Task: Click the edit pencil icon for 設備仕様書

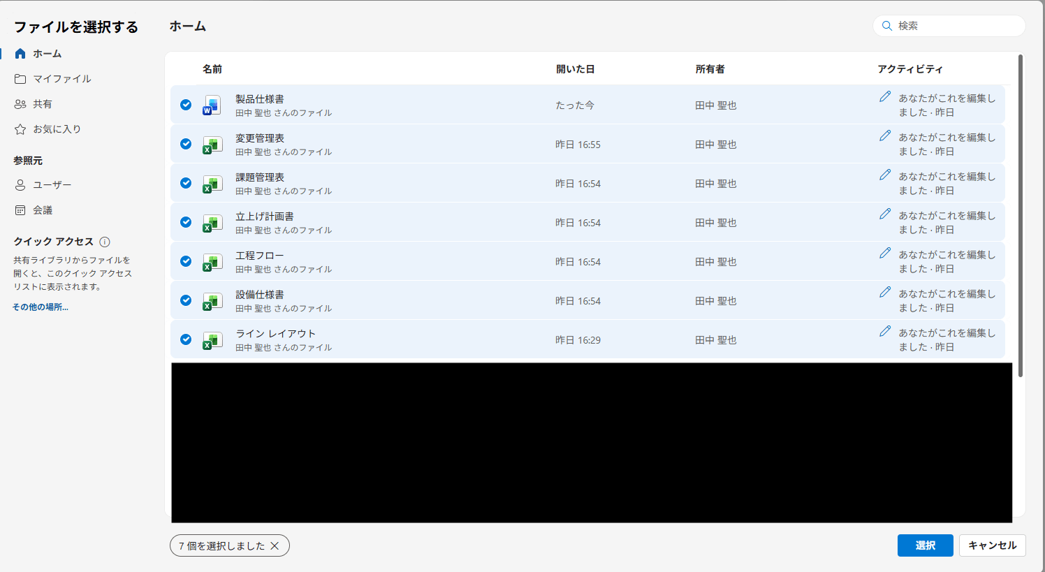Action: 885,292
